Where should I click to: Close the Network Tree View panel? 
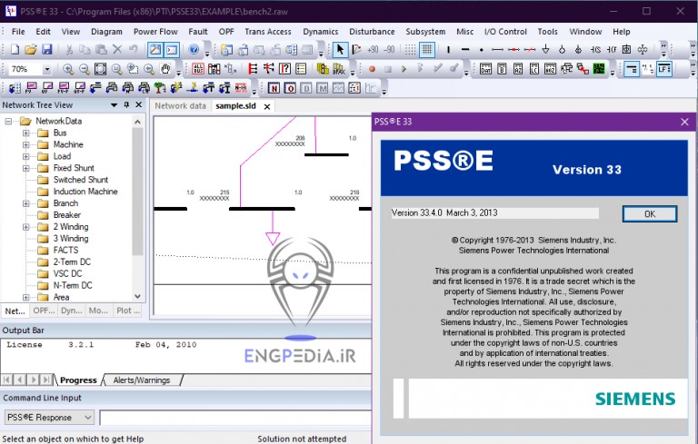pyautogui.click(x=139, y=105)
